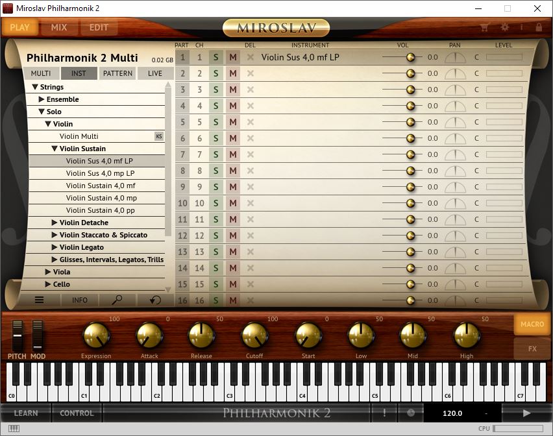Viewport: 553px width, 436px height.
Task: Click the PLAY page button
Action: point(19,27)
